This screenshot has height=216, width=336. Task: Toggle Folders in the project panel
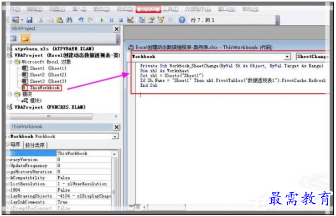click(25, 39)
